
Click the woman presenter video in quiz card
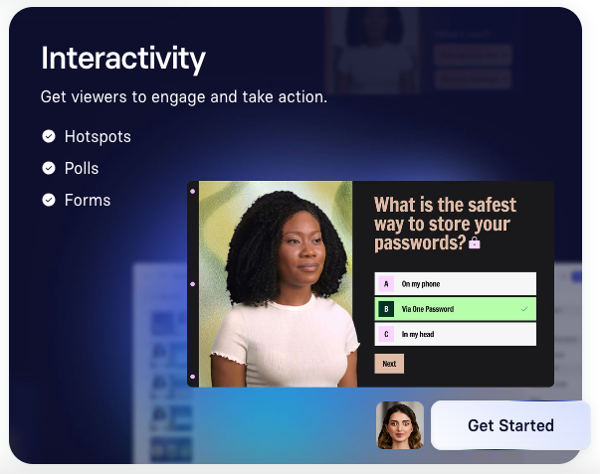click(x=278, y=284)
